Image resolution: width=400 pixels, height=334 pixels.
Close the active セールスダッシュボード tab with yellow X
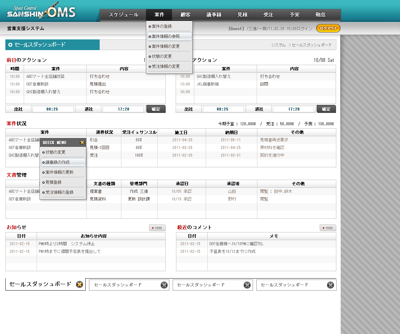coord(79,285)
